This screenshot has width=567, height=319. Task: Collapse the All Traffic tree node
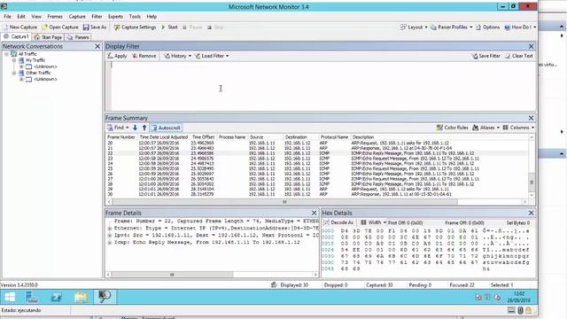[x=6, y=54]
